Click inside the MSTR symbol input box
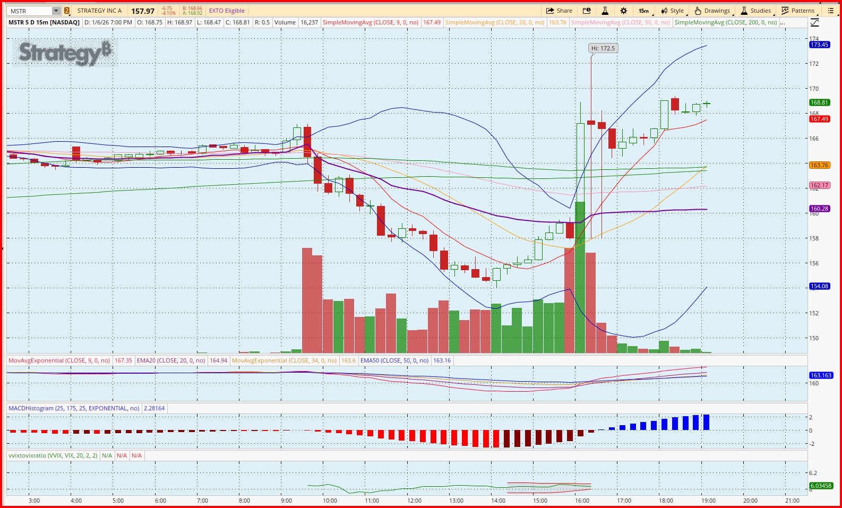842x508 pixels. pyautogui.click(x=29, y=11)
